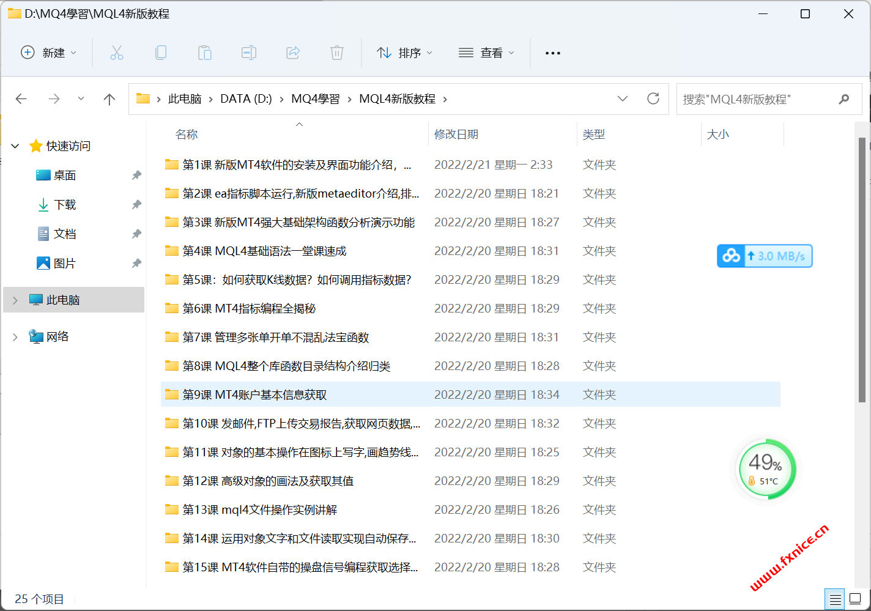Open recent locations dropdown chevron
This screenshot has width=871, height=611.
[81, 98]
